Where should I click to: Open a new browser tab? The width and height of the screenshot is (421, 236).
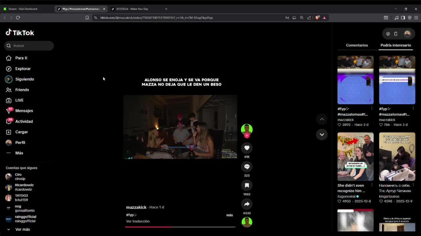[x=166, y=9]
